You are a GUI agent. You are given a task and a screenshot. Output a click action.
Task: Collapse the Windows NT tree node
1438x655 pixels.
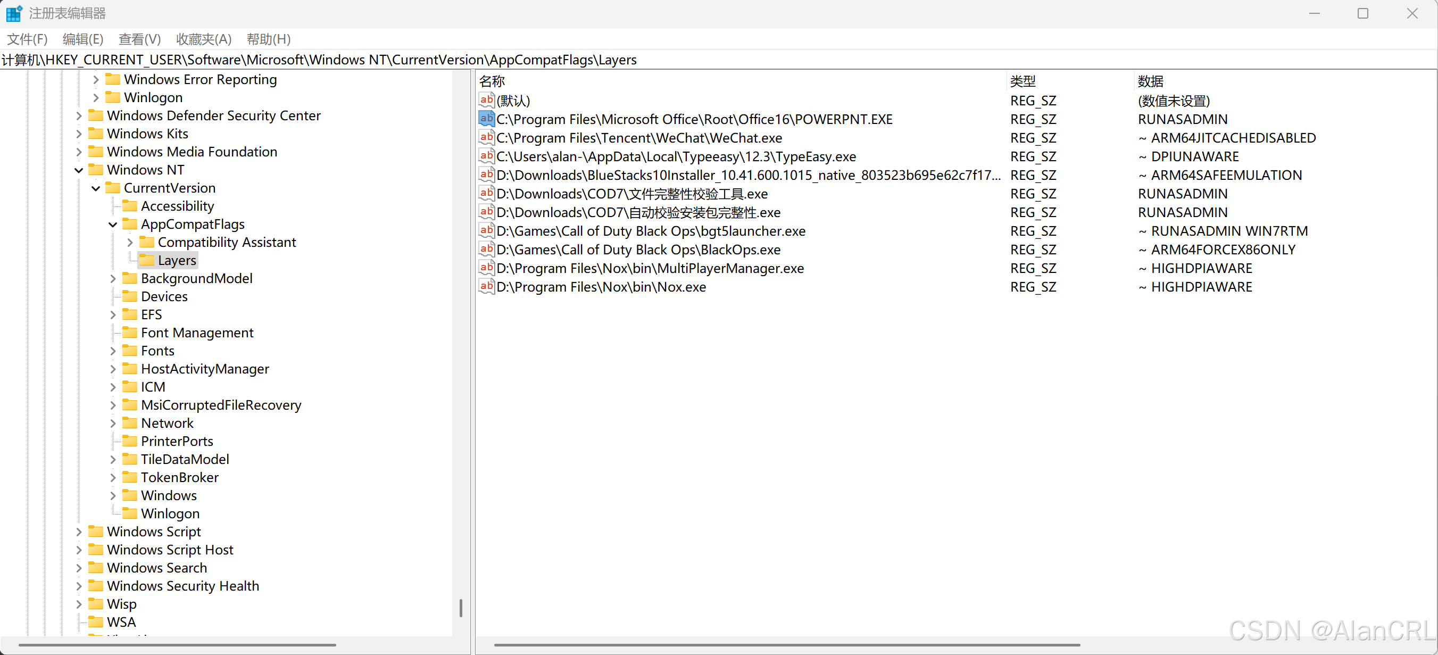click(79, 170)
